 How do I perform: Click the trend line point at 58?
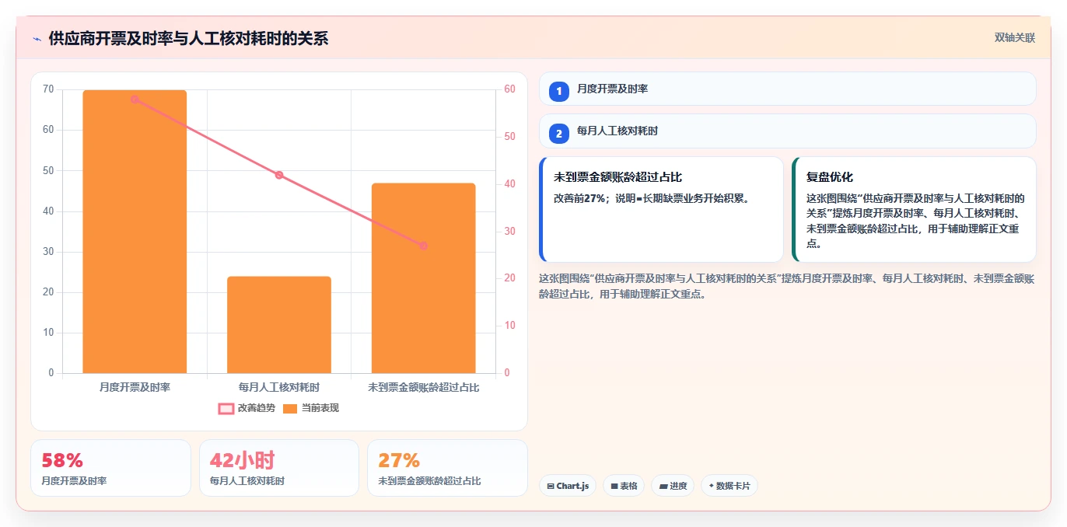pos(135,99)
